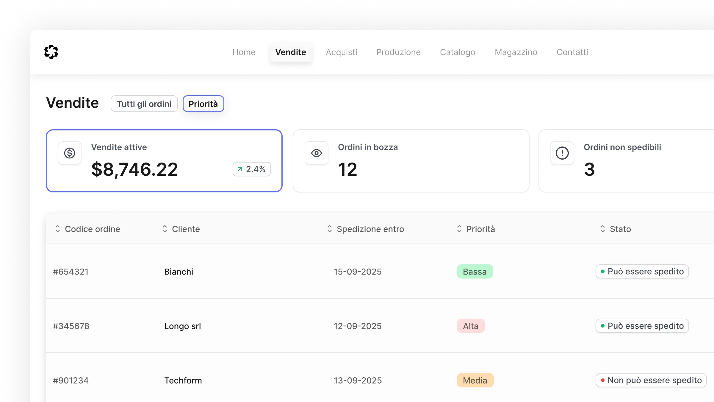Click the exclamation alert icon in Ordini non spedibili
The image size is (714, 402).
coord(562,153)
